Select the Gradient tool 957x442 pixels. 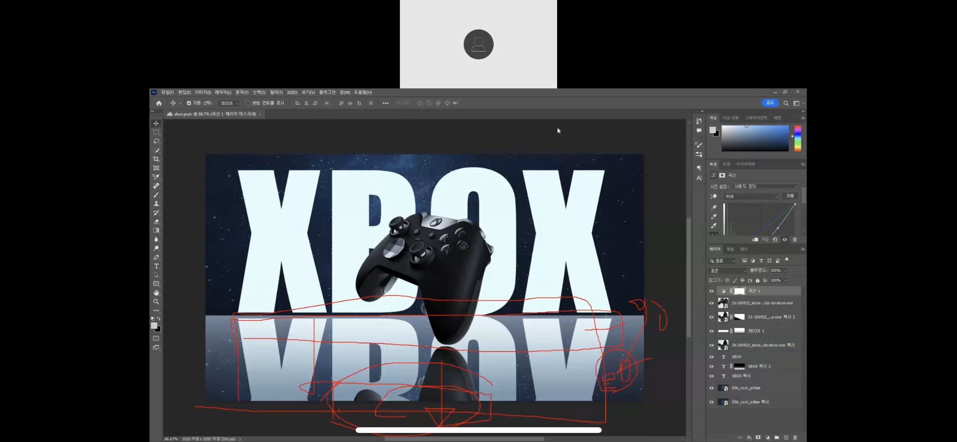click(x=156, y=230)
